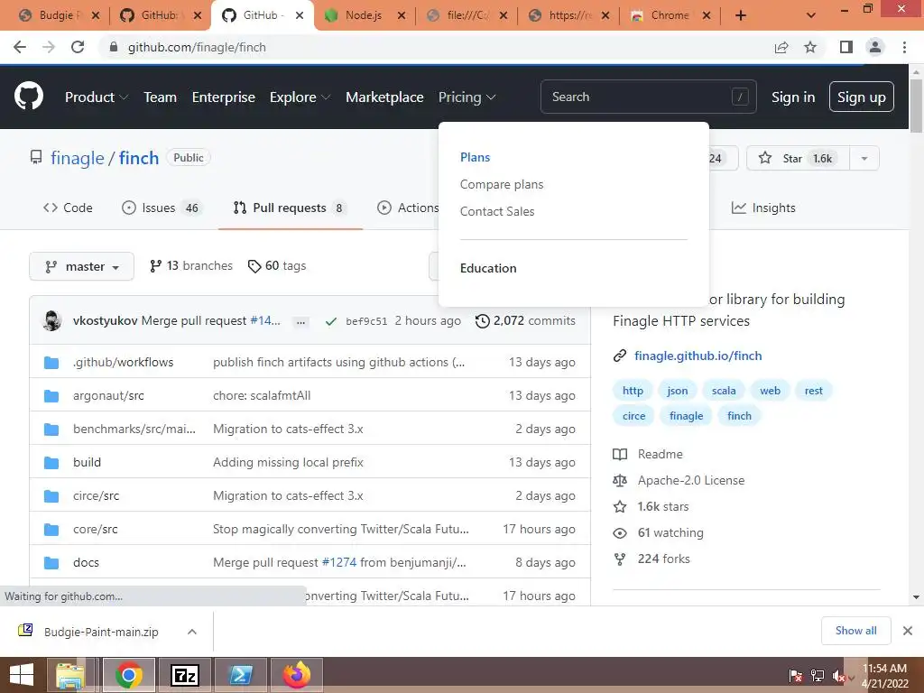Choose Education in the Pricing menu
Screen dimensions: 924x693
point(488,268)
